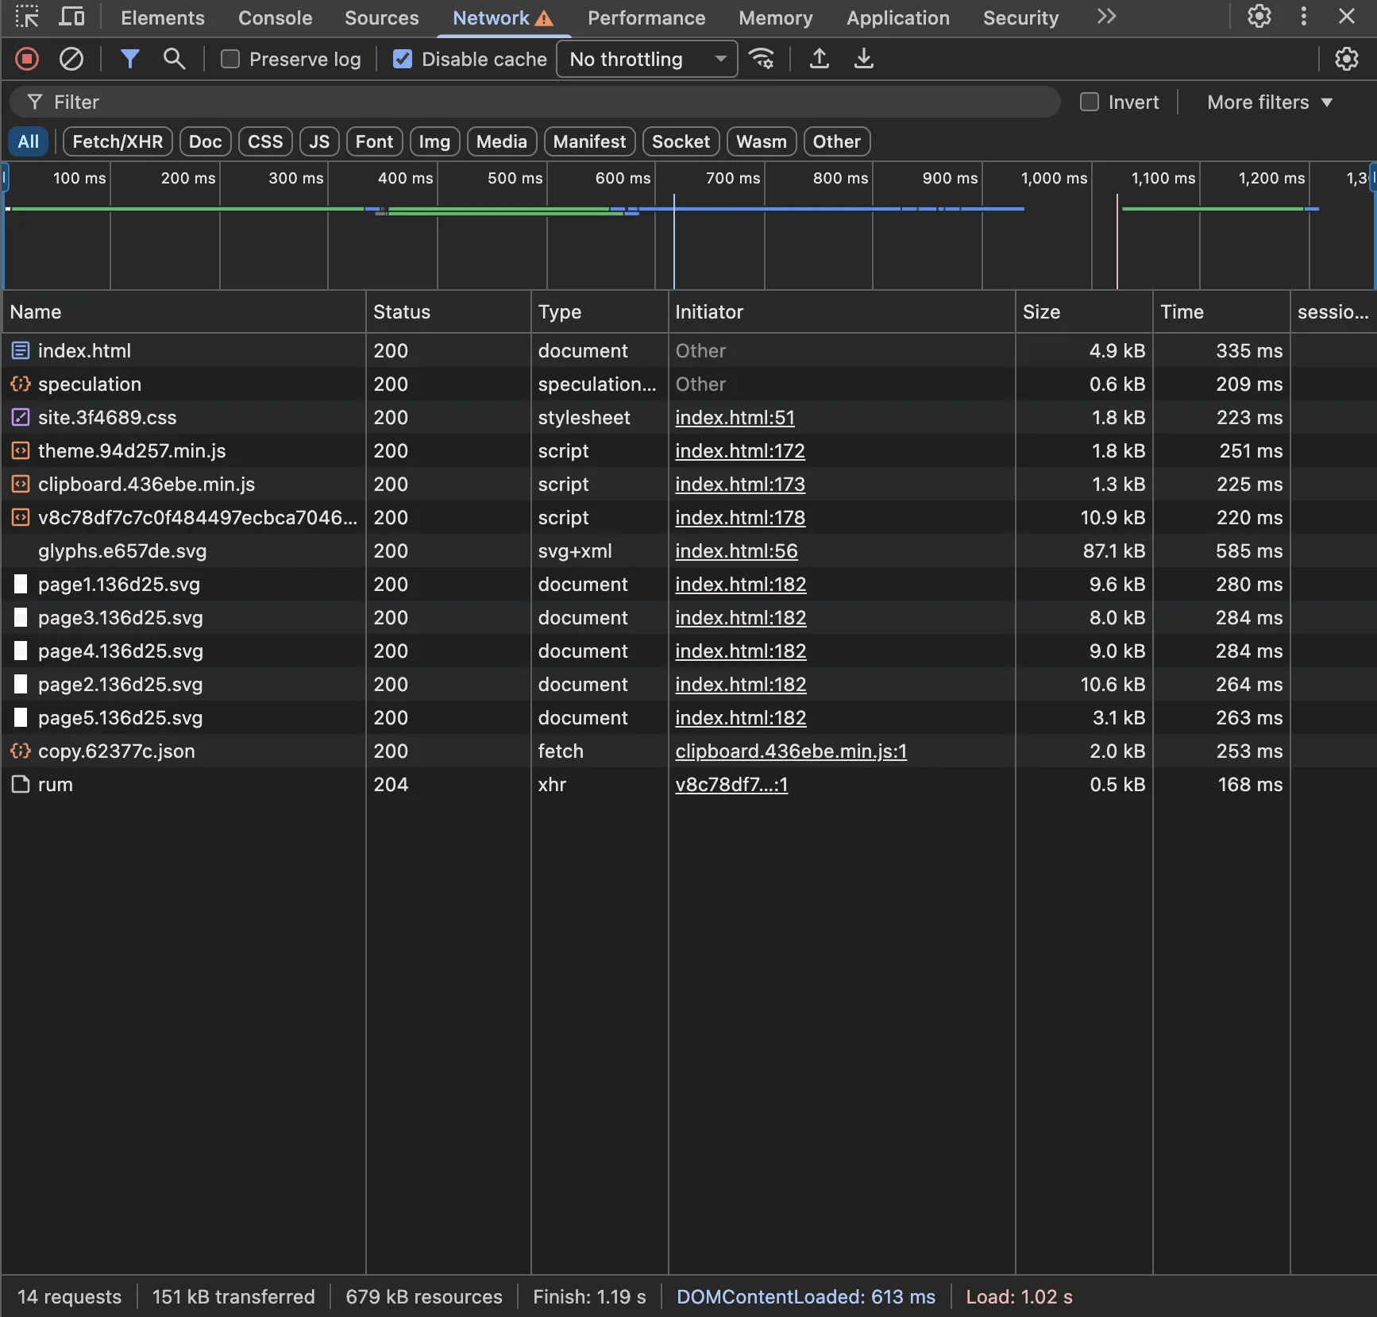Toggle the device toolbar icon
Screen dimensions: 1377x1317
(x=72, y=17)
